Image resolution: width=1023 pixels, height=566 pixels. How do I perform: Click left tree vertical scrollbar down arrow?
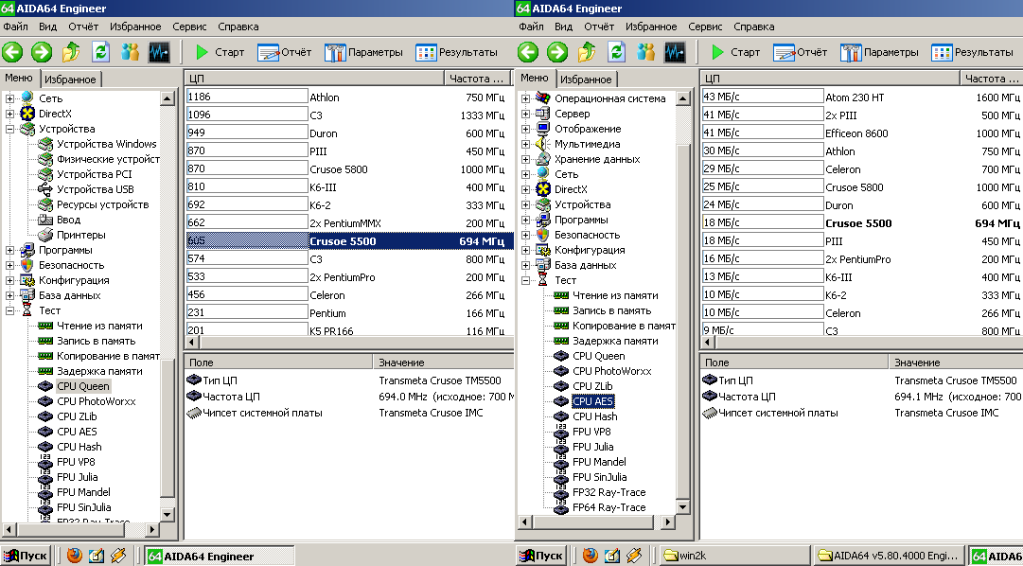[167, 514]
